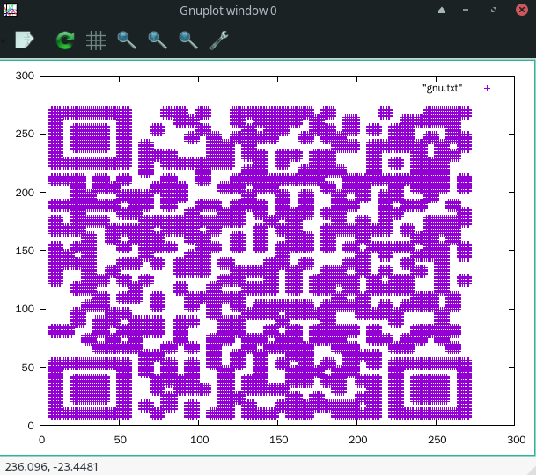
Task: Apply next zoom using the middle magnifier icon
Action: point(158,40)
